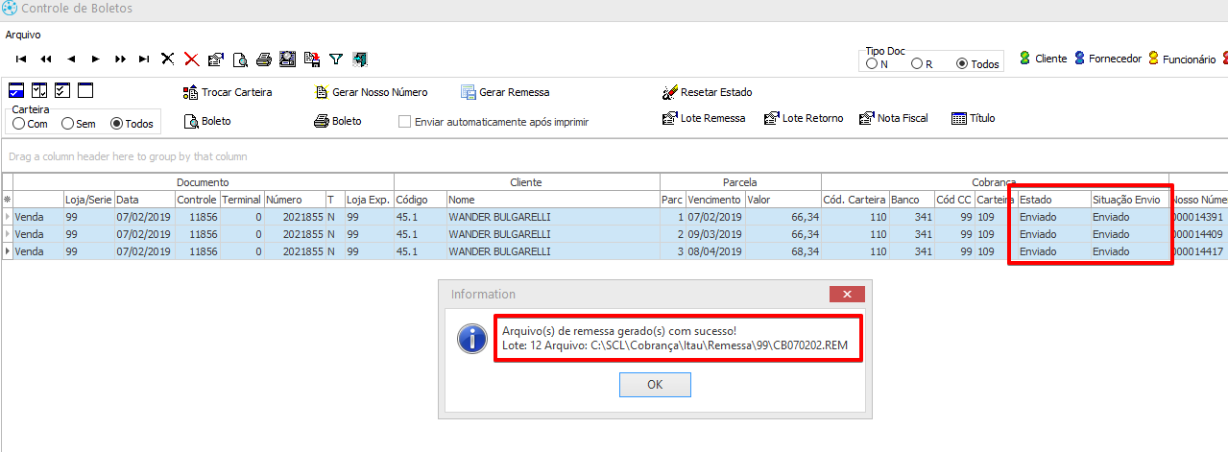Click the image search icon after printer
Viewport: 1228px width, 452px height.
(x=287, y=59)
